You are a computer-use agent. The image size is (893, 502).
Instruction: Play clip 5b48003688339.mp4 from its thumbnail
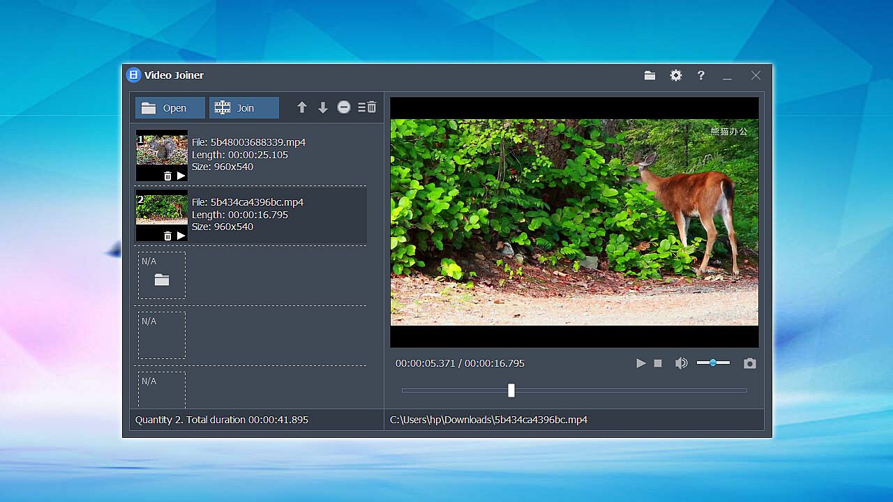point(181,176)
